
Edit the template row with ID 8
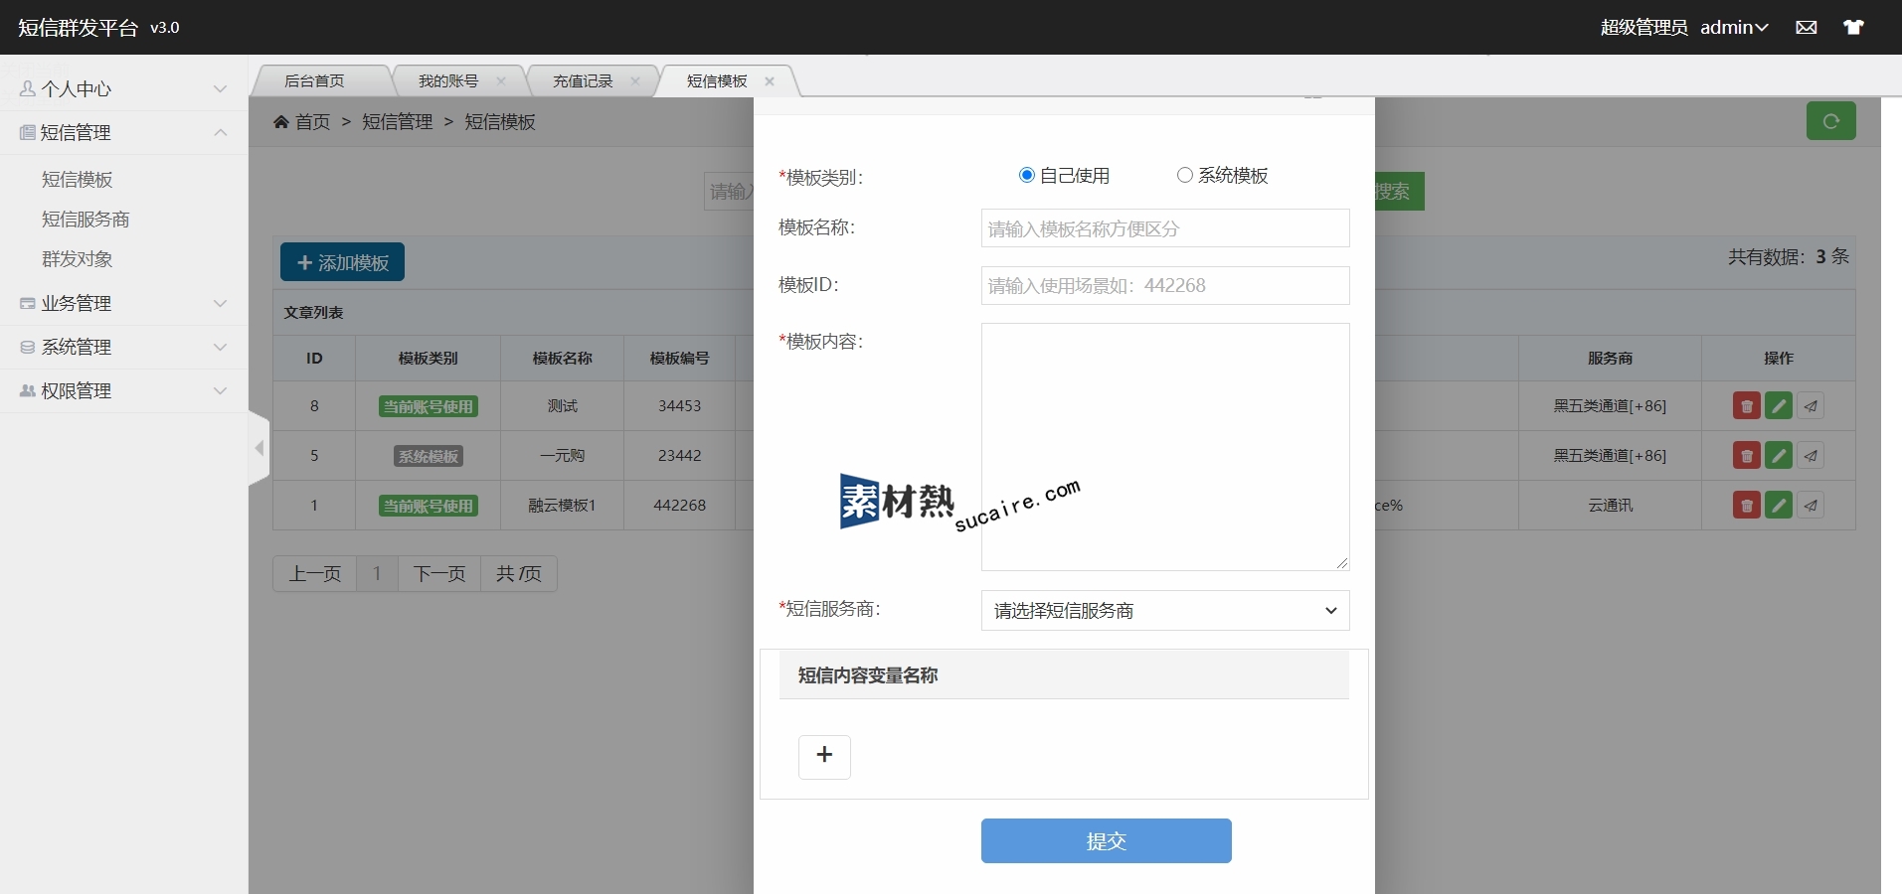point(1779,406)
